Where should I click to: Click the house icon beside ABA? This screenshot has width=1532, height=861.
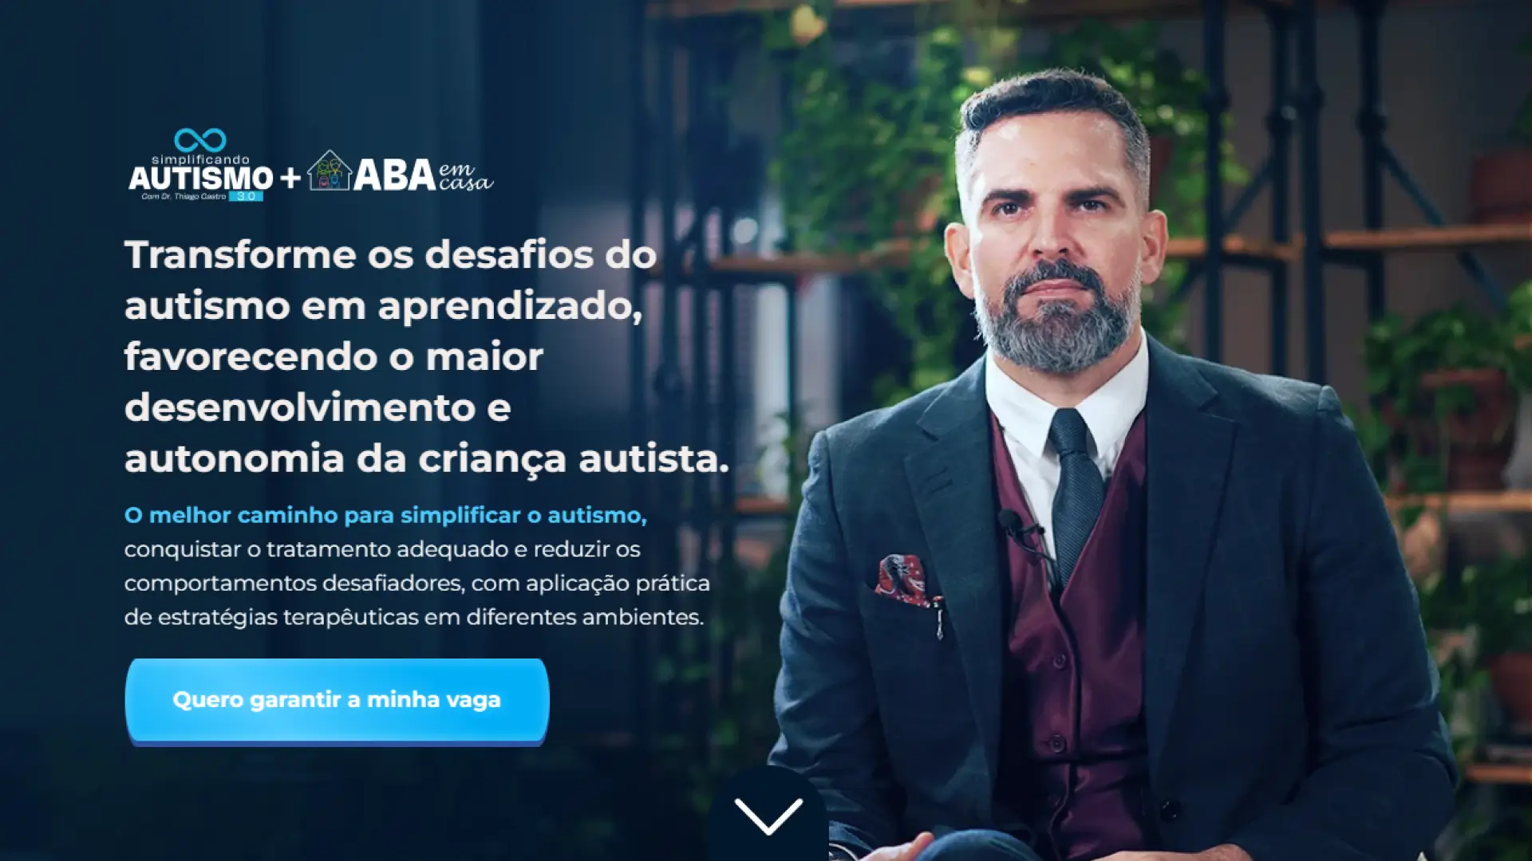pos(330,171)
